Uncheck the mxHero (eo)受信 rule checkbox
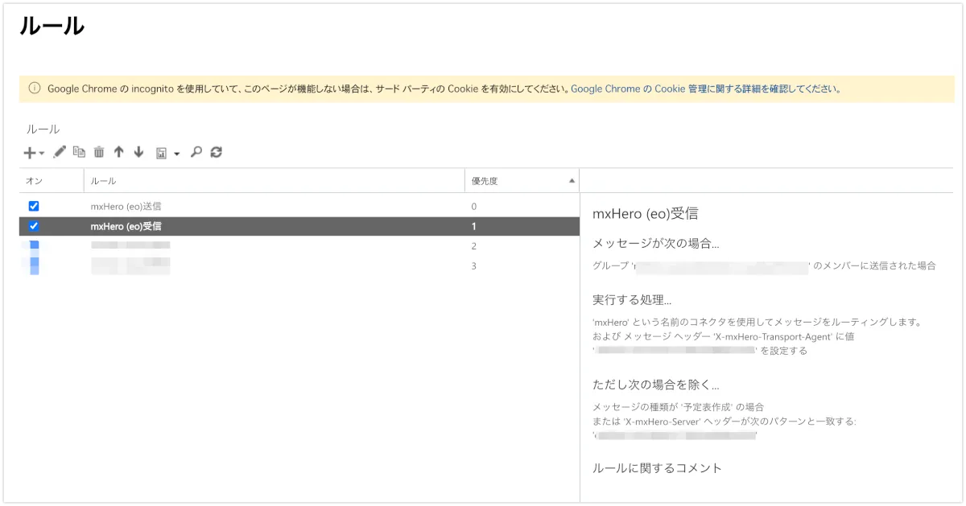966x506 pixels. pos(34,226)
